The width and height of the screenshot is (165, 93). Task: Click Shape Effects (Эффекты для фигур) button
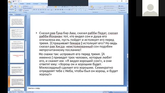(x=110, y=10)
